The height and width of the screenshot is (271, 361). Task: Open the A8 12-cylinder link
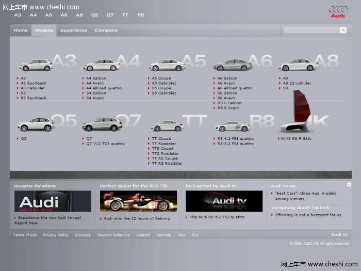(297, 83)
